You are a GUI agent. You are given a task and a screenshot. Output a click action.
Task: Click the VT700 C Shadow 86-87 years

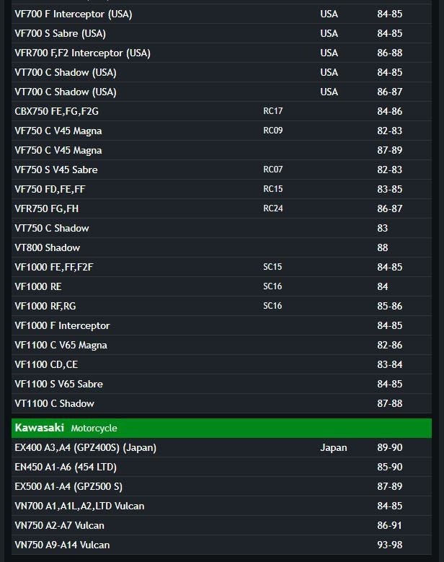point(389,92)
